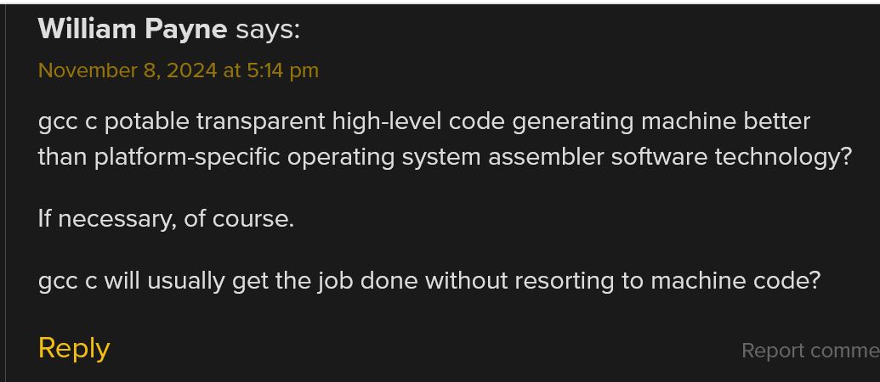The width and height of the screenshot is (880, 382).
Task: Click the word 'resorting' in the last paragraph
Action: 564,281
